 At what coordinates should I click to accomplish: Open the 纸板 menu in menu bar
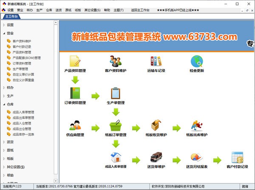coord(78,10)
